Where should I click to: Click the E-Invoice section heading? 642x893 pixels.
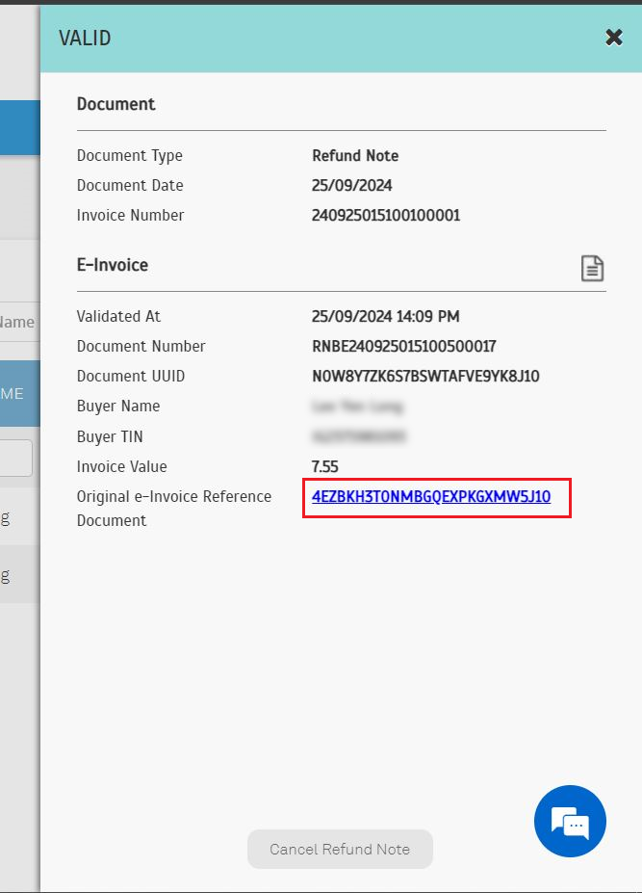(112, 264)
